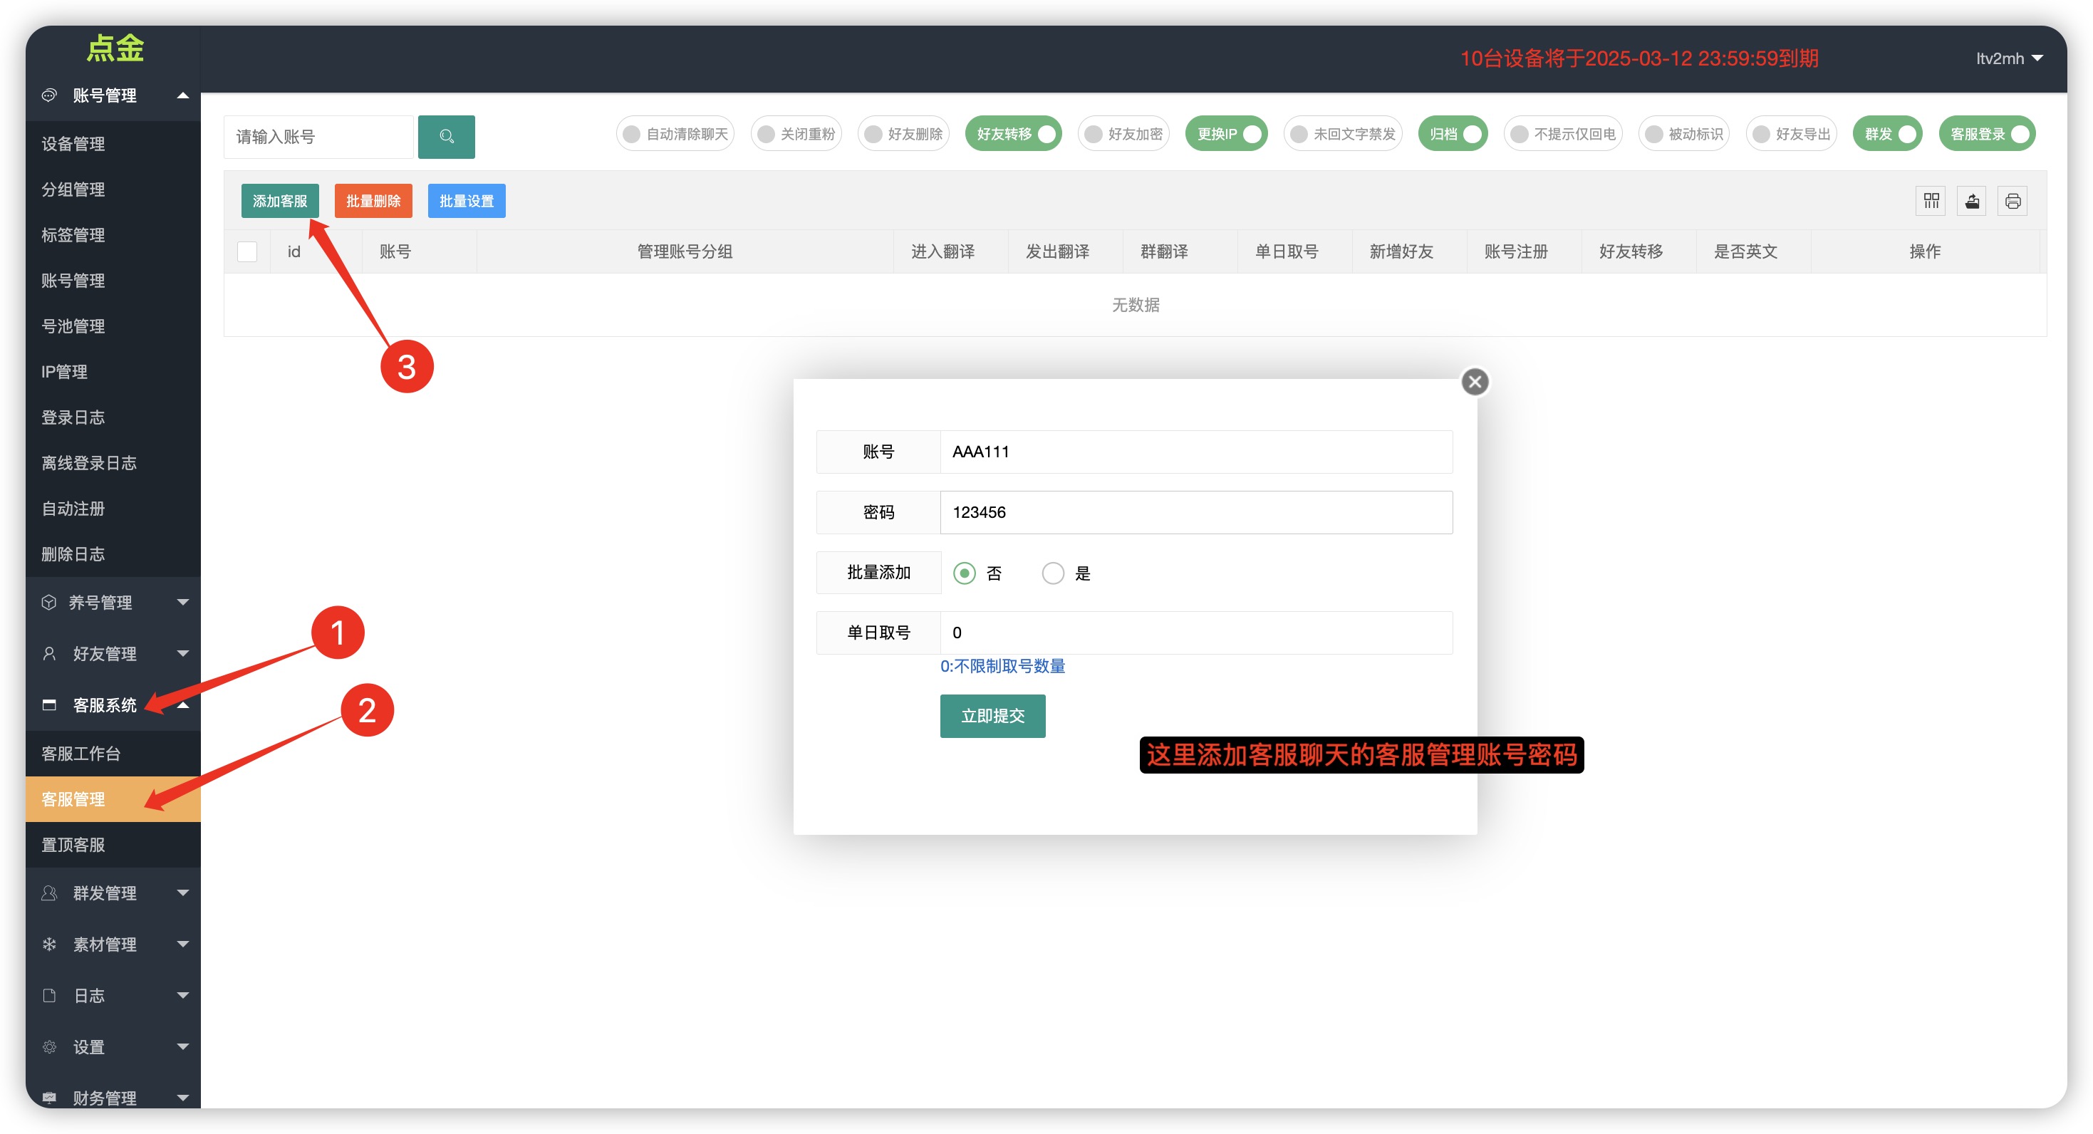Close the dialog with the X icon
2093x1134 pixels.
[x=1475, y=382]
